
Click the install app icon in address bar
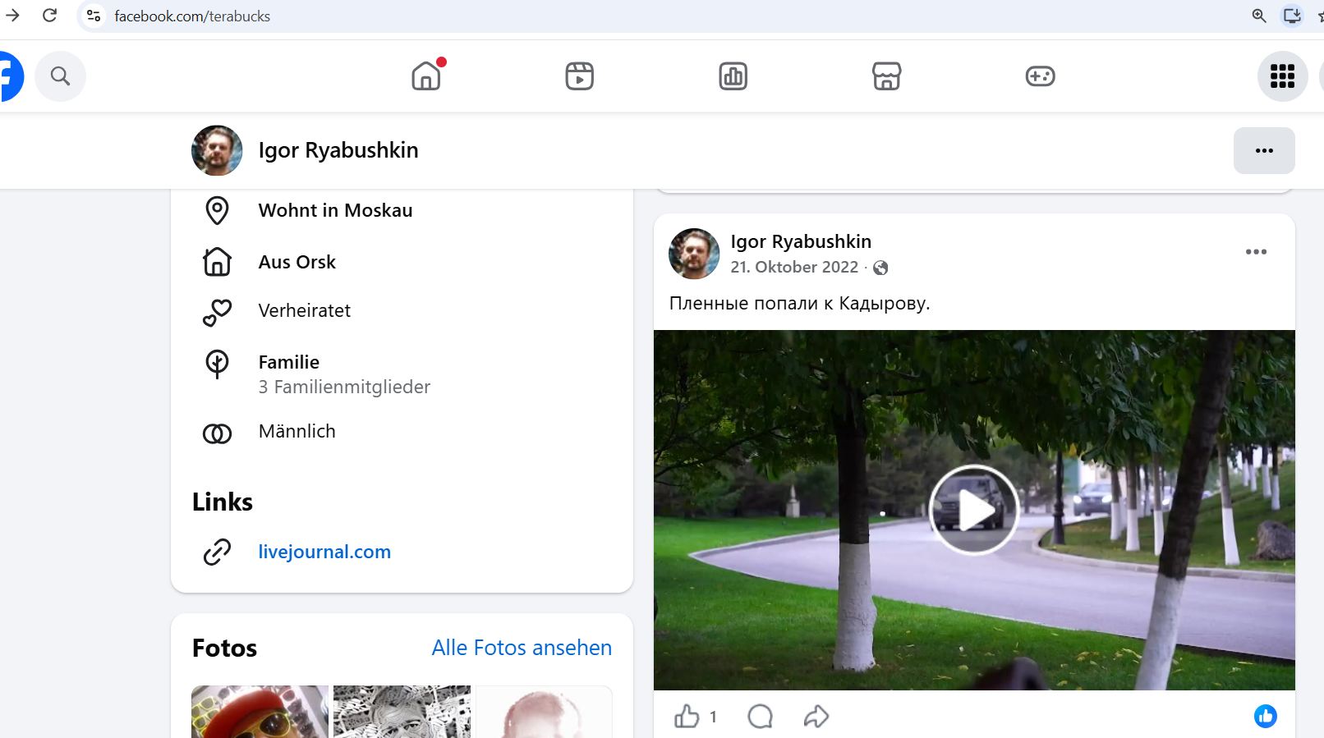pos(1292,16)
